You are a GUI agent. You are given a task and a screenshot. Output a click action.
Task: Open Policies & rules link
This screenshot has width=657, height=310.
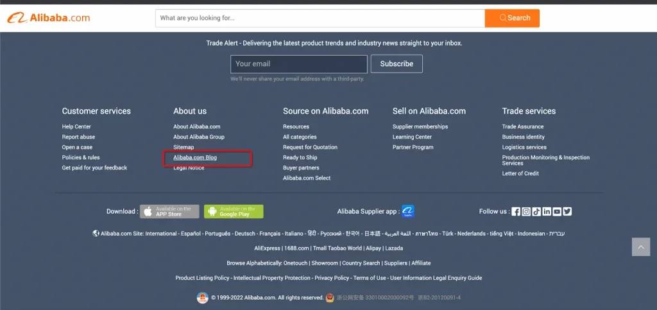[81, 157]
